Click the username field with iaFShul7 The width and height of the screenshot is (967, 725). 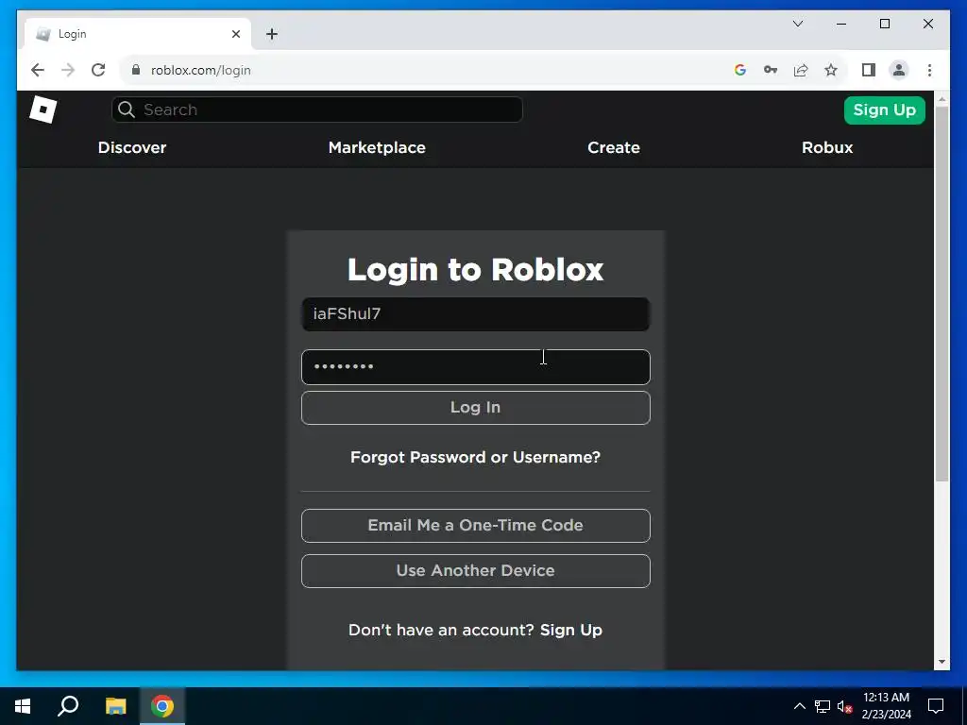(476, 314)
